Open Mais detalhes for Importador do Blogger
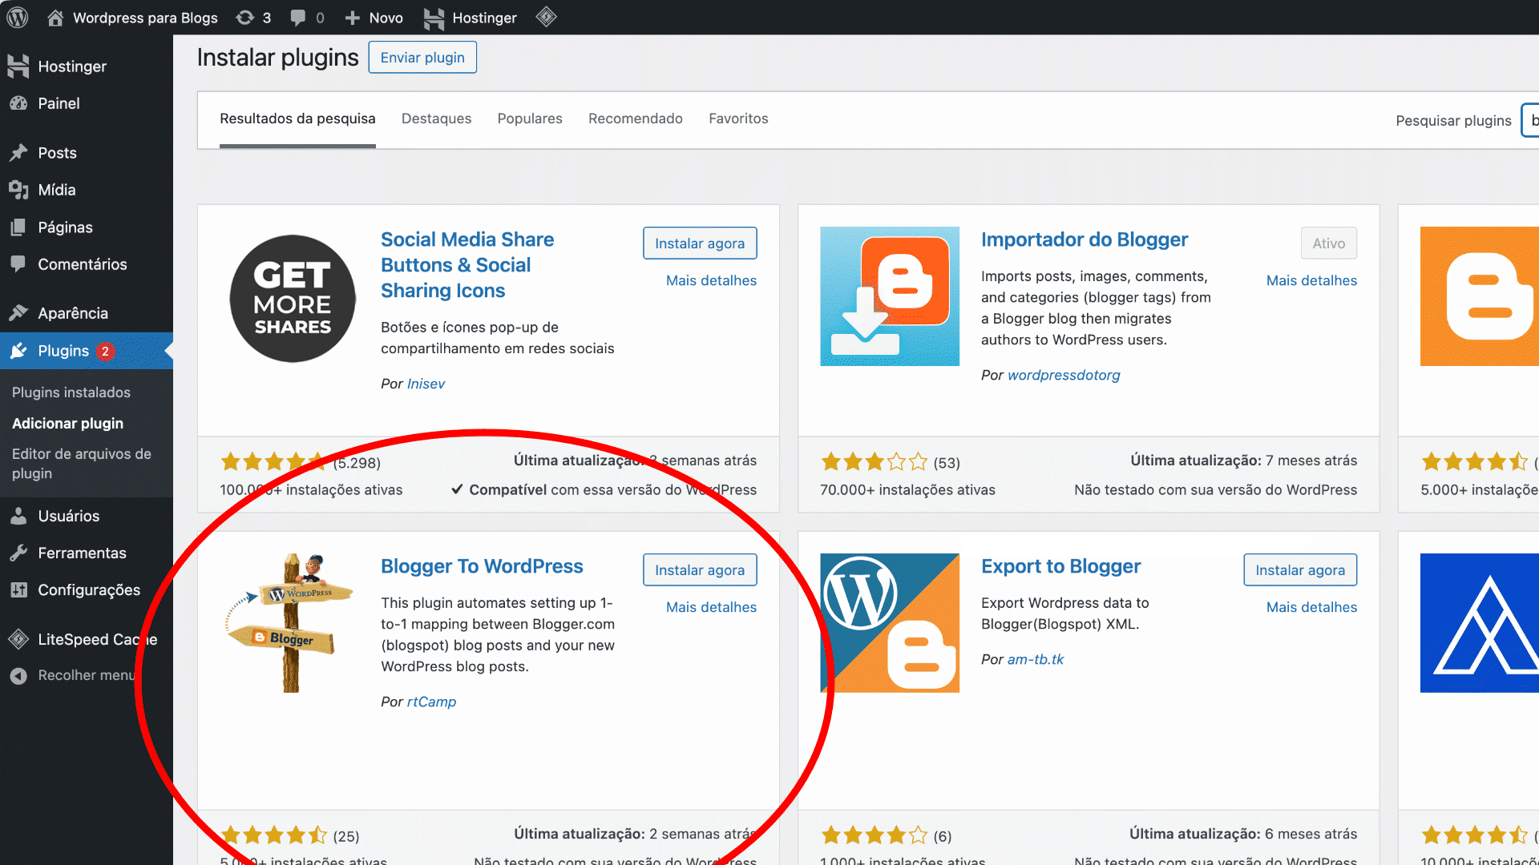 click(1311, 280)
